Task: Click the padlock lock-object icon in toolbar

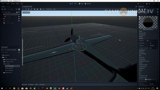Action: [x=37, y=9]
